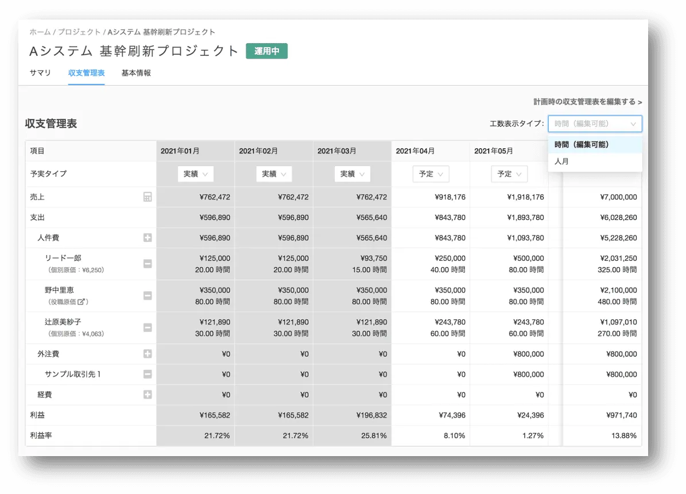This screenshot has width=686, height=494.
Task: Switch to the サマリ tab
Action: point(40,73)
